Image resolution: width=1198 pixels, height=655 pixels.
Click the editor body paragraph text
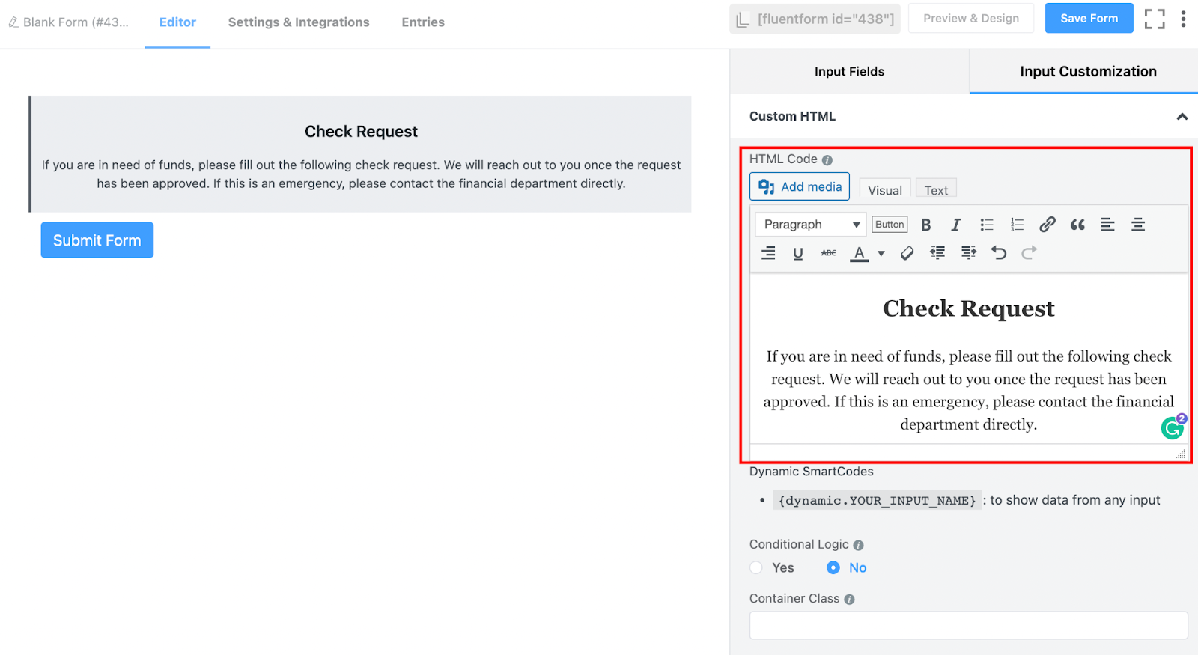968,390
